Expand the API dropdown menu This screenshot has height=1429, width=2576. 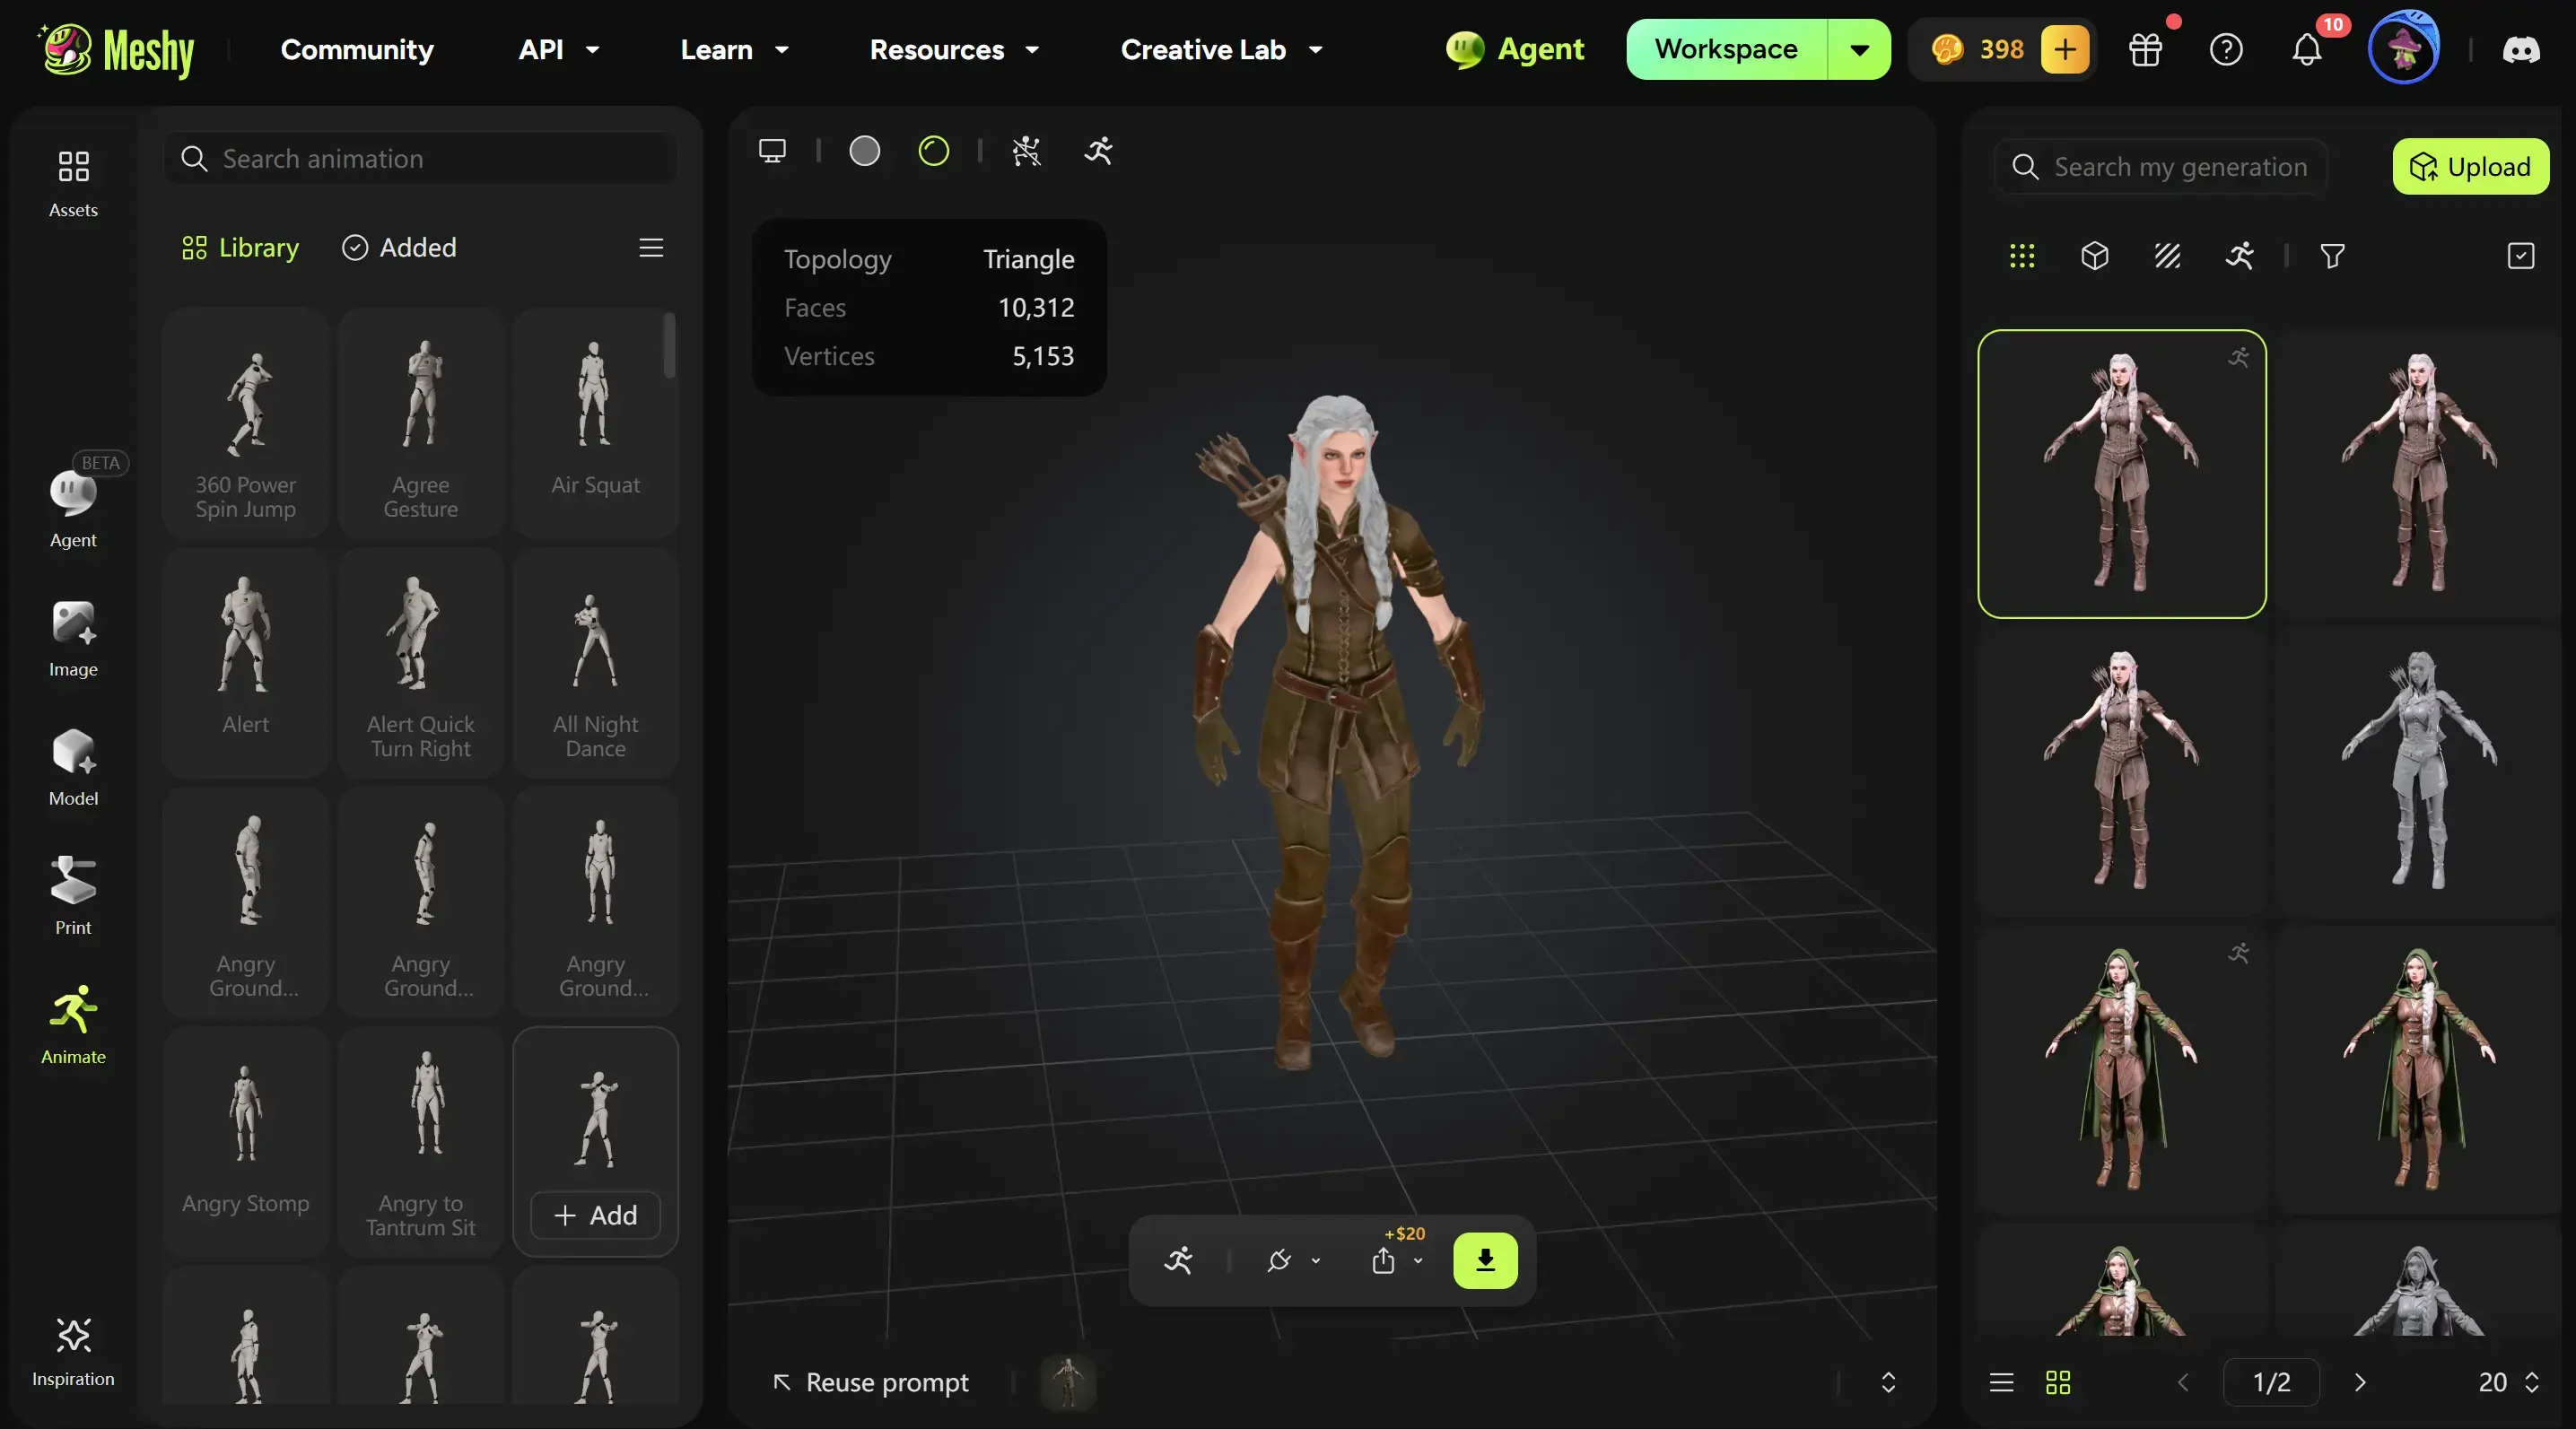click(x=592, y=49)
